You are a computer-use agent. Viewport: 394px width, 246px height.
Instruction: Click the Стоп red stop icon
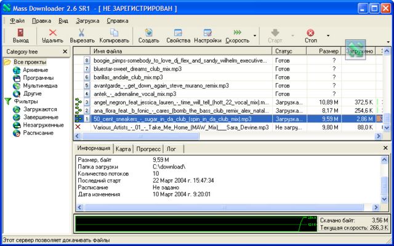pos(310,33)
